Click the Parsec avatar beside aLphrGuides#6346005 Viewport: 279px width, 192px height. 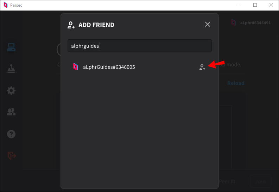[75, 67]
